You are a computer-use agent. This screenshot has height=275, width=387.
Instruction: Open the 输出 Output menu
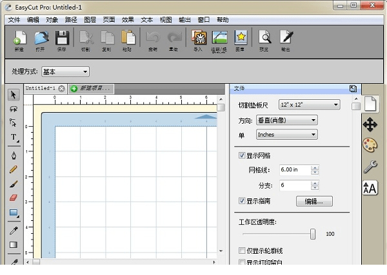pos(185,20)
